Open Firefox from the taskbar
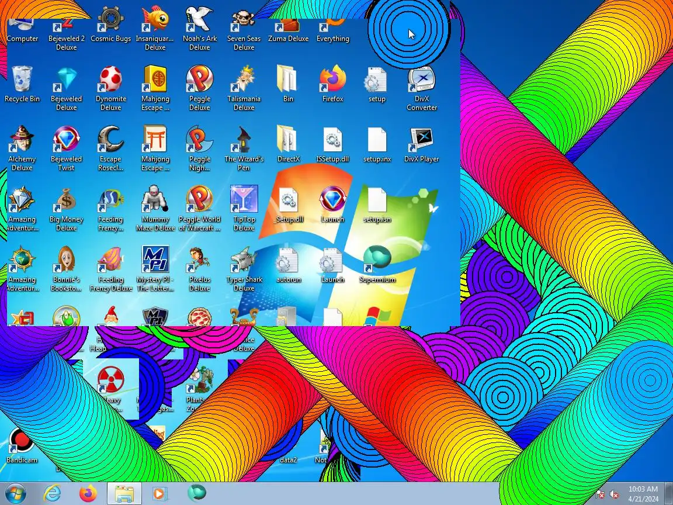Screen dimensions: 673x505 tap(88, 493)
